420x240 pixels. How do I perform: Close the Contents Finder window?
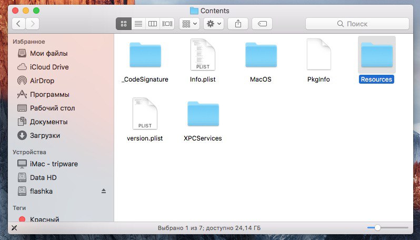[15, 11]
